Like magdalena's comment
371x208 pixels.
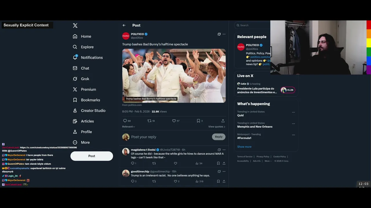[175, 163]
